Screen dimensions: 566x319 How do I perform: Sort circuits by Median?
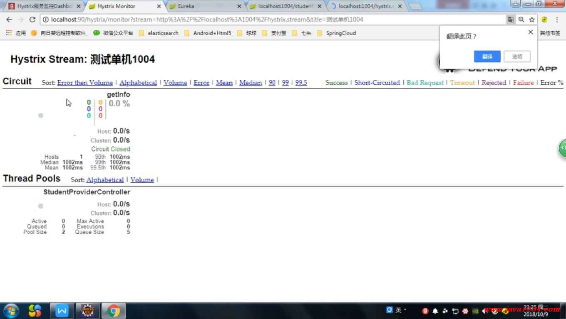coord(251,83)
